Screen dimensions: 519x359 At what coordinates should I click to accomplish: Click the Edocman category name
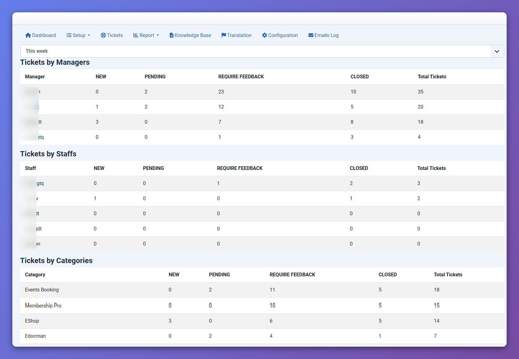[35, 336]
